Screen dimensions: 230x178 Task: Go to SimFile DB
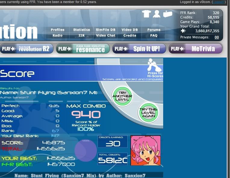click(x=106, y=30)
